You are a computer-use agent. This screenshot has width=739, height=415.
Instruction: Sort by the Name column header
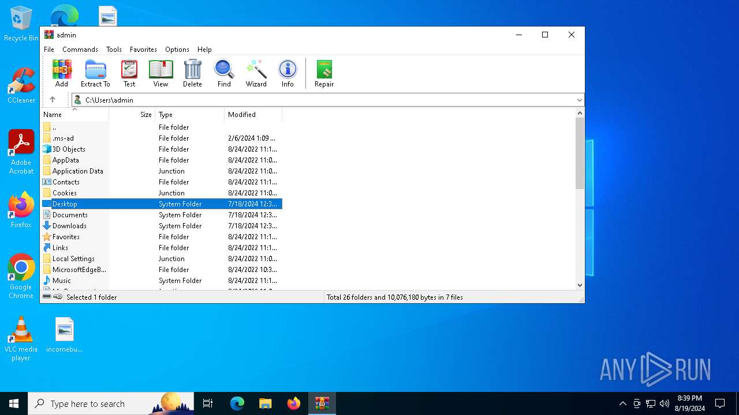click(x=74, y=115)
